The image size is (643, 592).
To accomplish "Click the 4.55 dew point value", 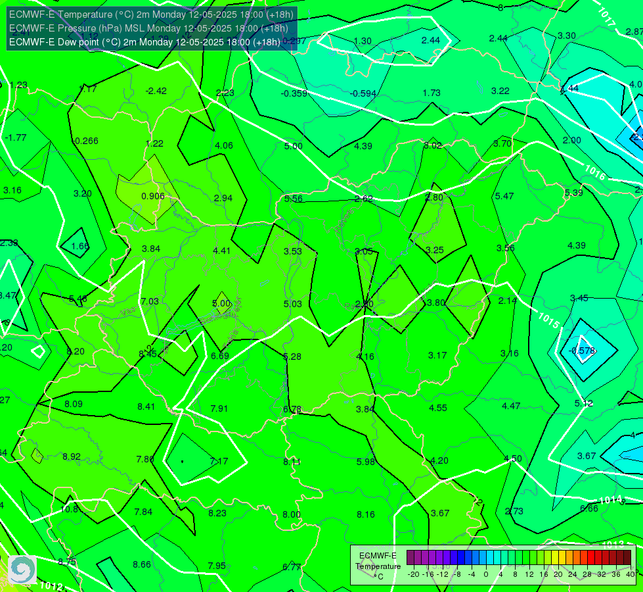I will (438, 408).
